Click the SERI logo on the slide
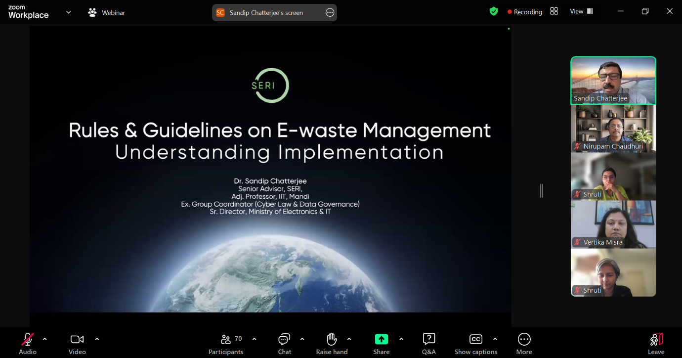Image resolution: width=682 pixels, height=358 pixels. click(x=270, y=86)
